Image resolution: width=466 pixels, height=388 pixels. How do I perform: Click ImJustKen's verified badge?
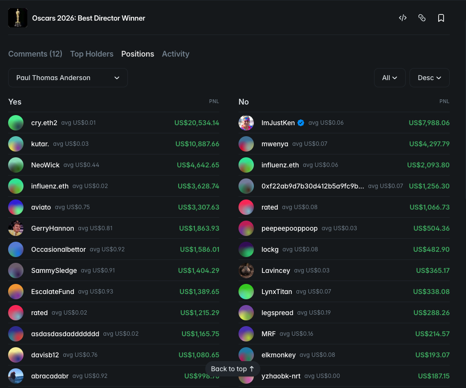click(301, 123)
